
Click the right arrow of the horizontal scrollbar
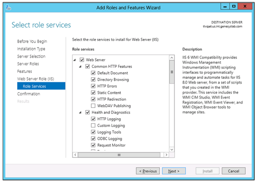click(x=166, y=154)
